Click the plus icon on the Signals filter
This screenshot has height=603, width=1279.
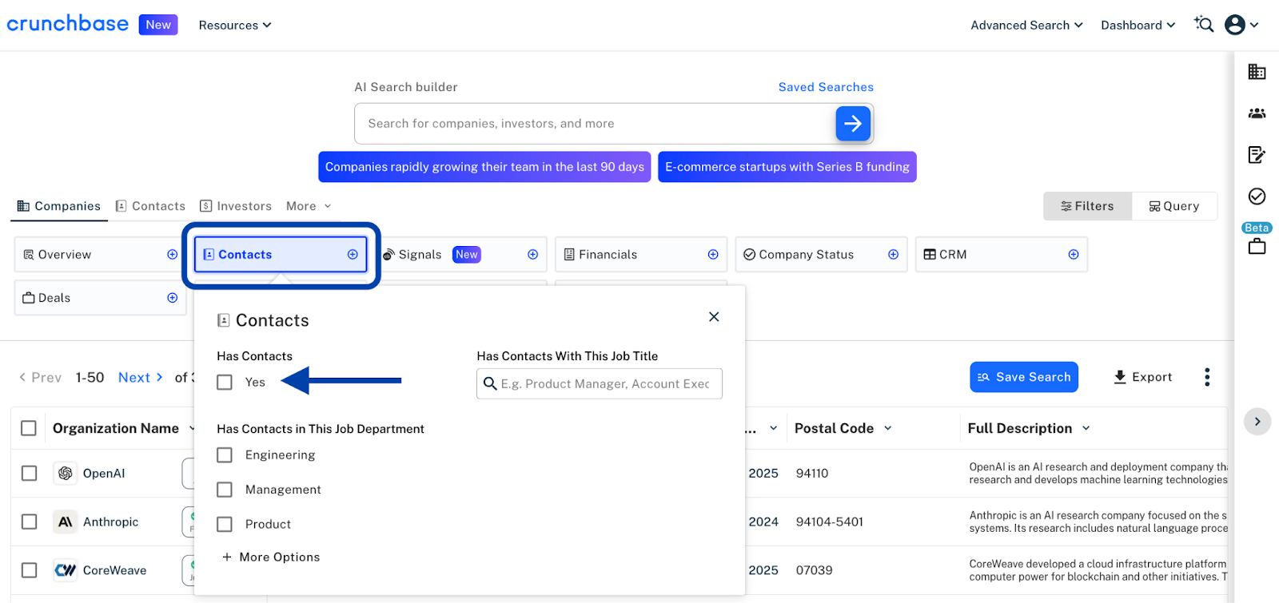pos(532,255)
